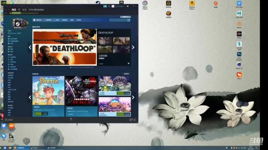This screenshot has height=150, width=268.
Task: Open Blender desktop icon
Action: tap(239, 25)
